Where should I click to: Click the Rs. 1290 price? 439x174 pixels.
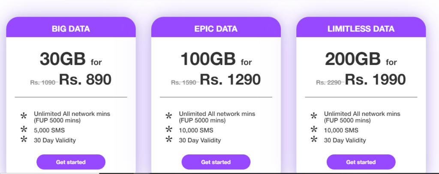pyautogui.click(x=230, y=80)
